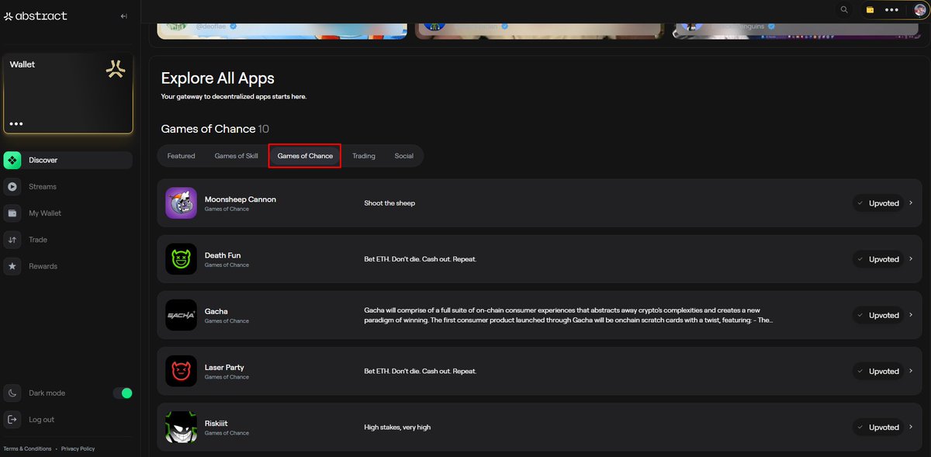Open Trade in the sidebar
Viewport: 931px width, 457px height.
click(x=67, y=240)
